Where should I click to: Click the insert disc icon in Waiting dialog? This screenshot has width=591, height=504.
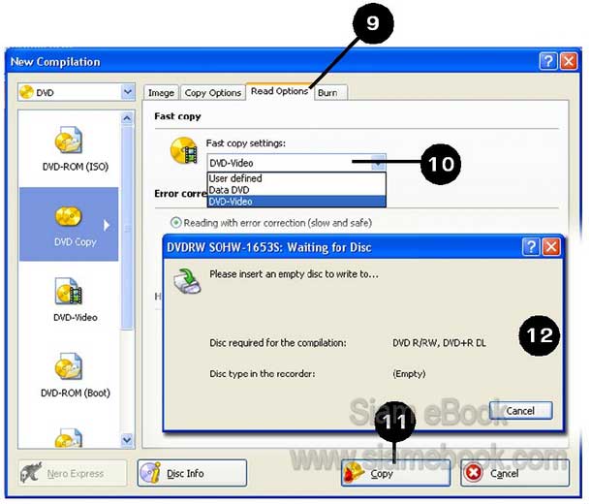click(187, 281)
